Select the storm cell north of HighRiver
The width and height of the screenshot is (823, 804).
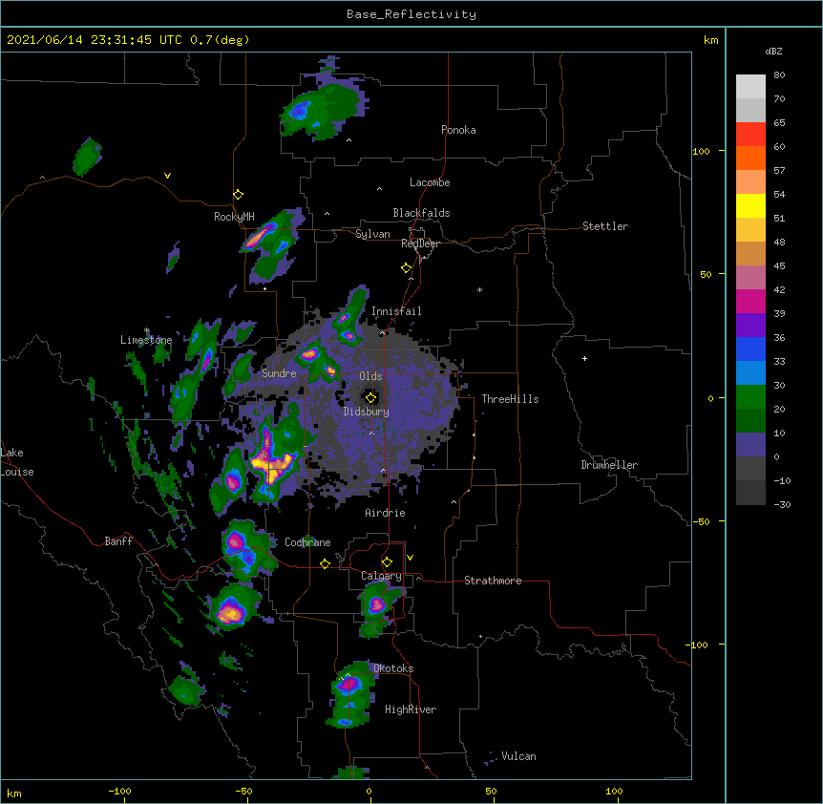pos(350,695)
